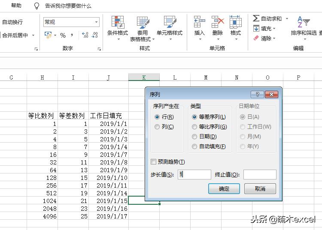Screen dimensions: 322x230
Task: Click the AutoSum sigma icon
Action: click(x=256, y=18)
